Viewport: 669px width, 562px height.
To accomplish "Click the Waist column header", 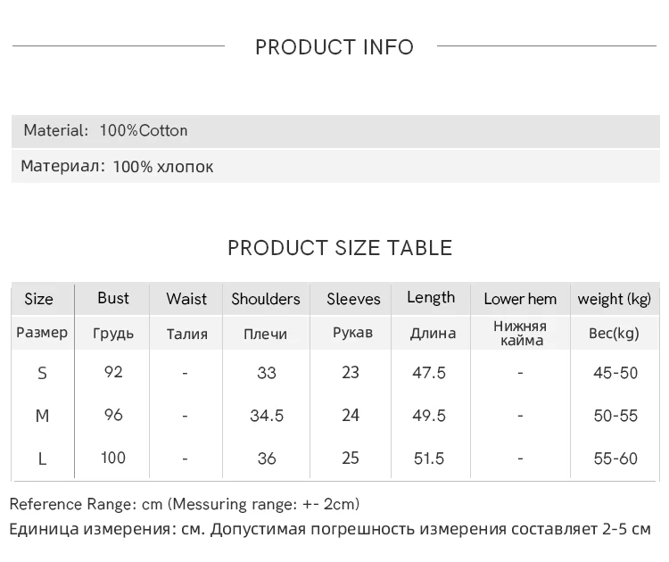I will click(186, 299).
